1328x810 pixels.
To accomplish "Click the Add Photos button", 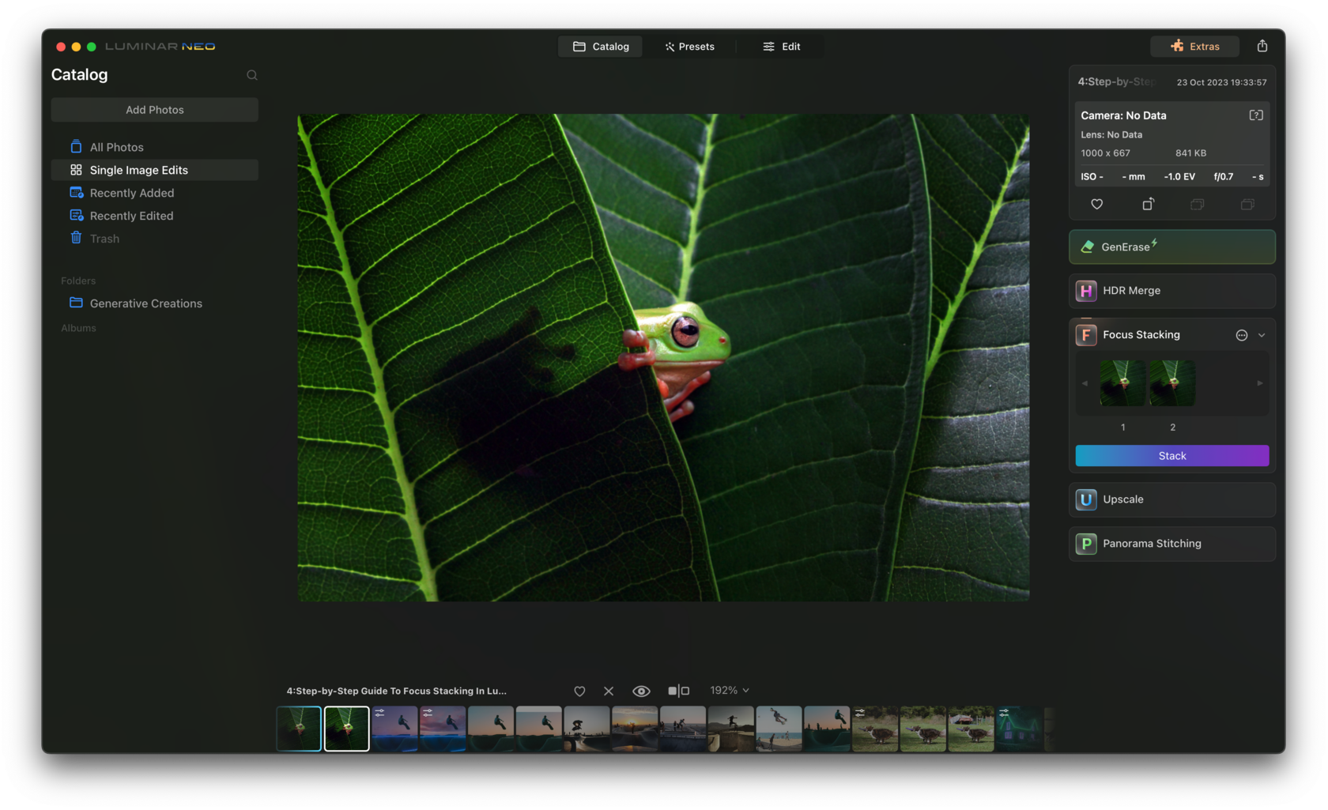I will pyautogui.click(x=154, y=109).
